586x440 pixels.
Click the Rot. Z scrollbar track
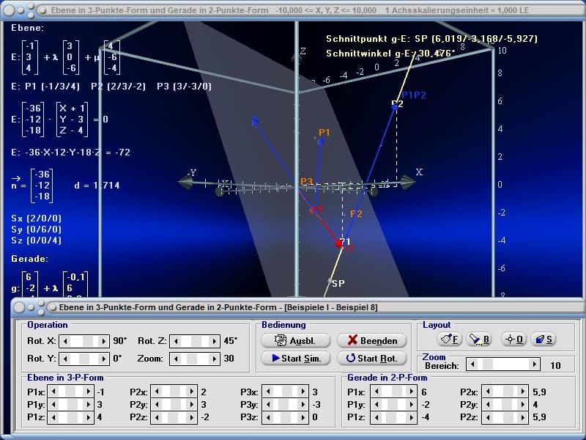195,341
